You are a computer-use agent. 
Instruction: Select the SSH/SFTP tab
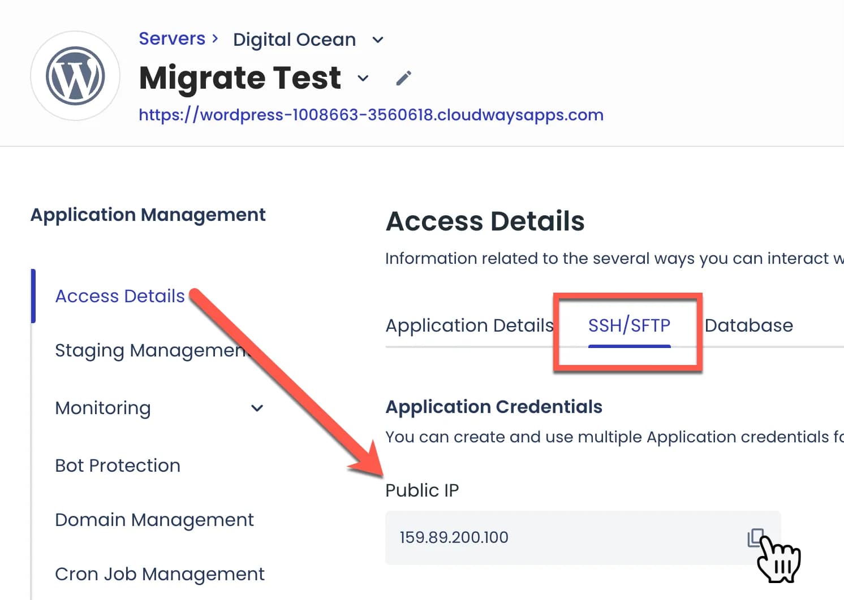pos(629,325)
